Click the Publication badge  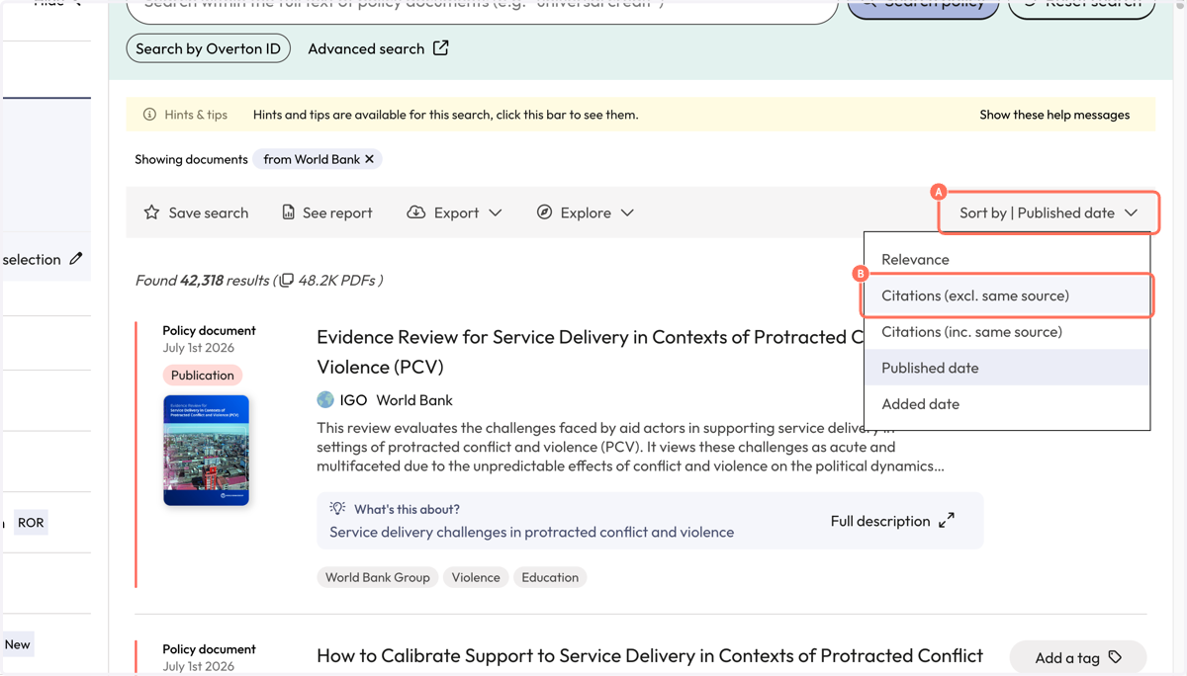[x=203, y=376]
